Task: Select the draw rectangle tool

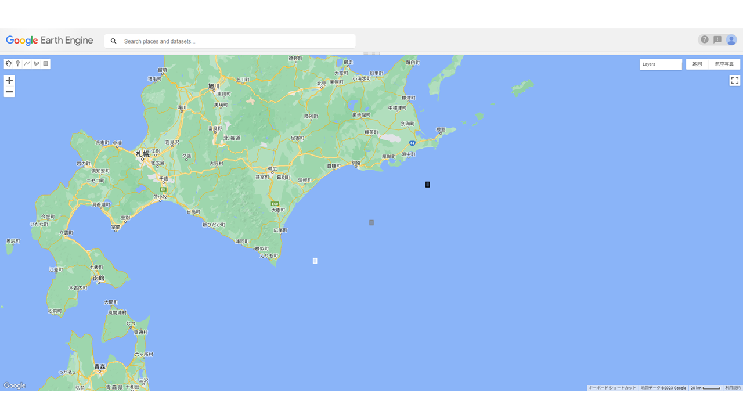Action: coord(46,64)
